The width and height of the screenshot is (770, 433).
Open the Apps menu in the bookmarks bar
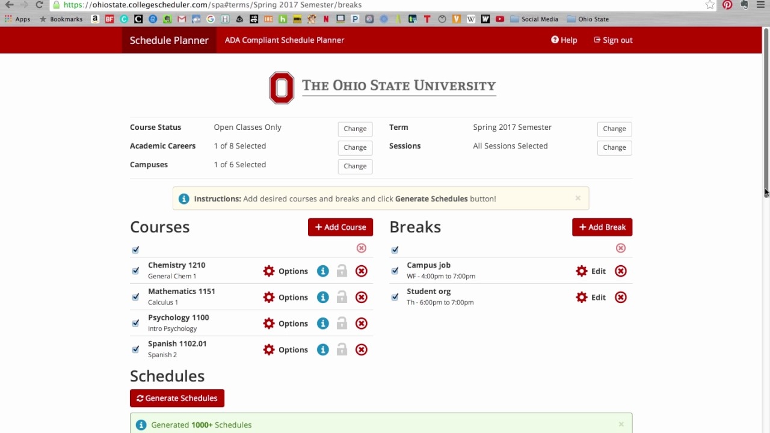[17, 19]
